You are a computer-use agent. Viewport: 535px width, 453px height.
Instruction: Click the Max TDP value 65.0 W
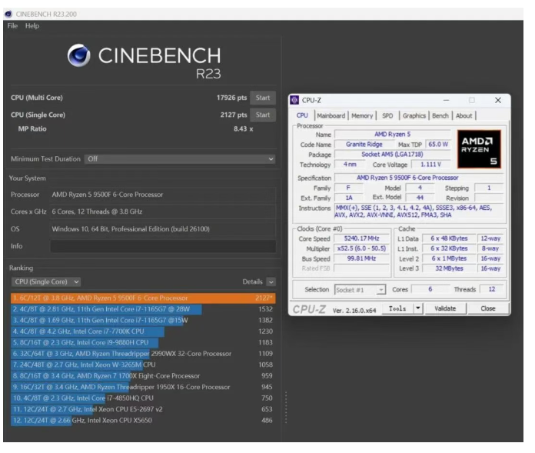coord(438,145)
